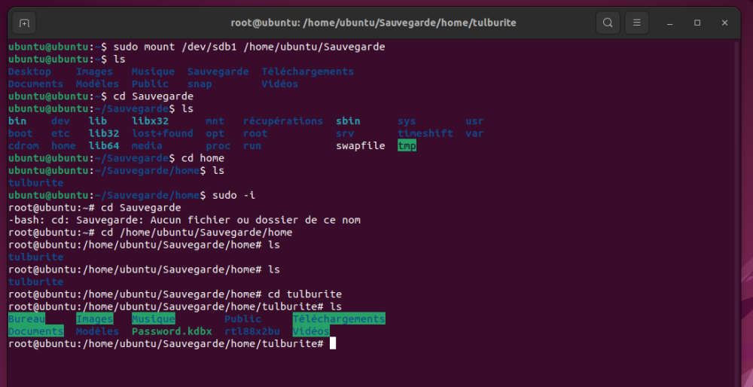Open a new terminal tab
Viewport: 753px width, 387px height.
[24, 23]
